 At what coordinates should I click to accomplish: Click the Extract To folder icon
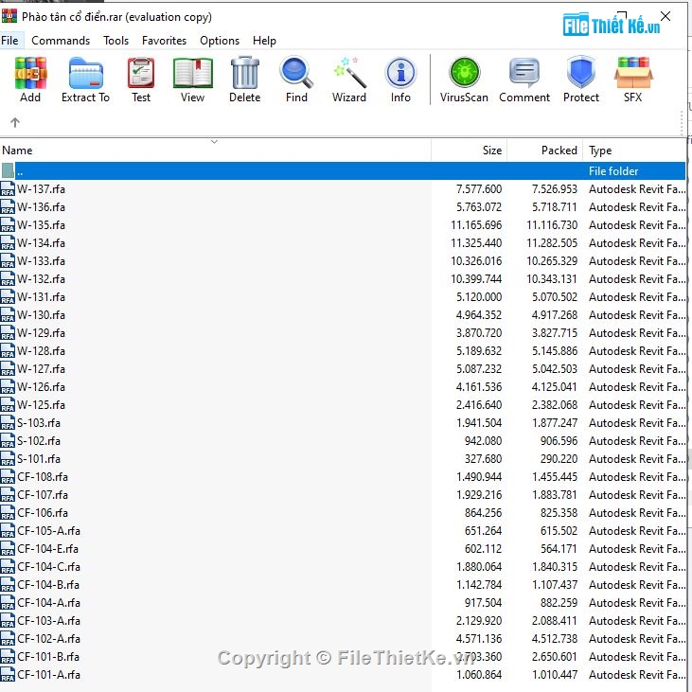tap(85, 73)
